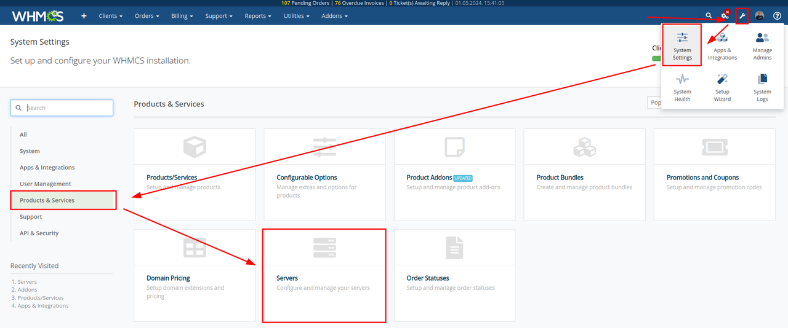Click the 'Setup and manage promotion codes' text

(714, 187)
